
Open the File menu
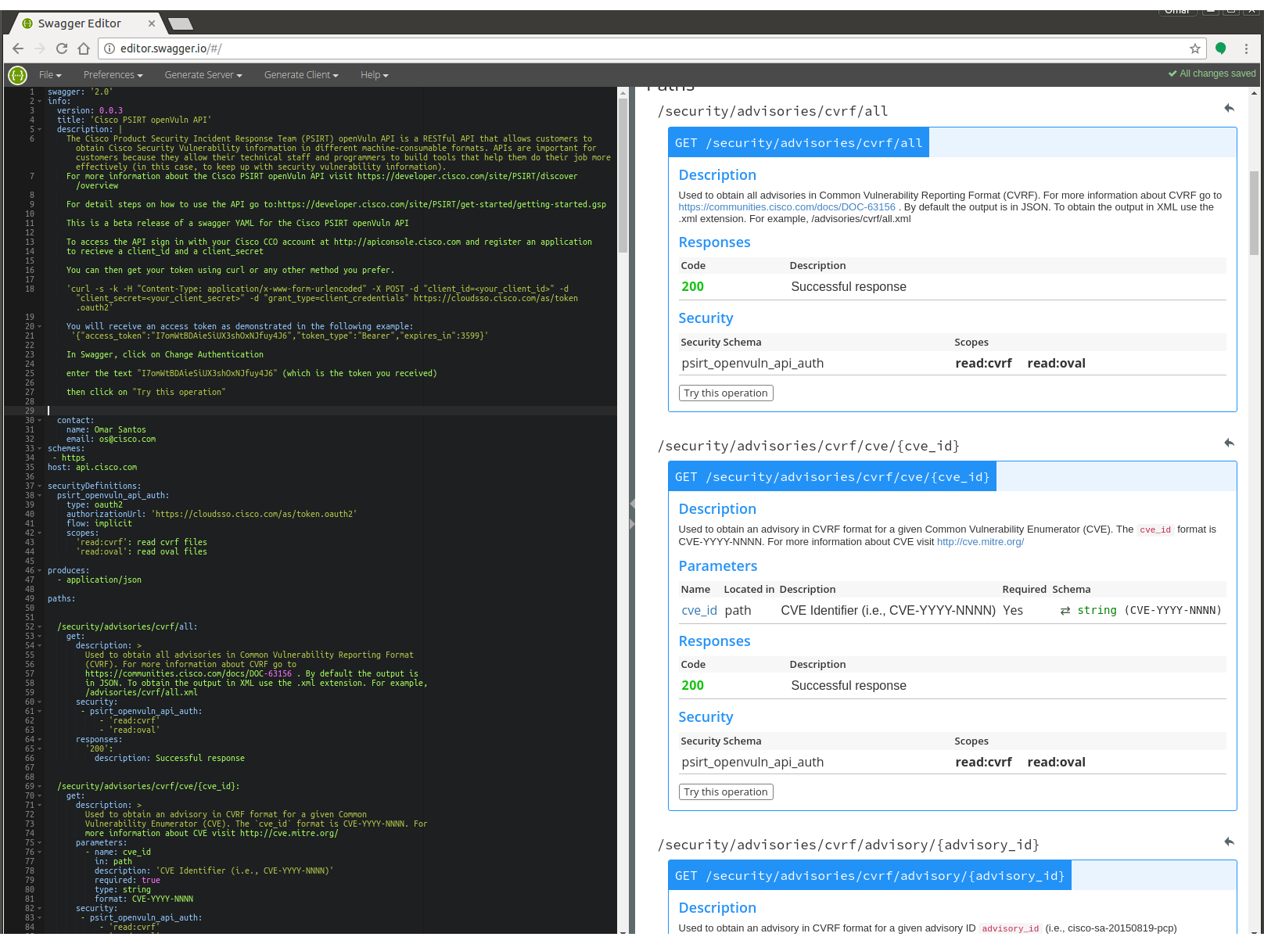50,75
